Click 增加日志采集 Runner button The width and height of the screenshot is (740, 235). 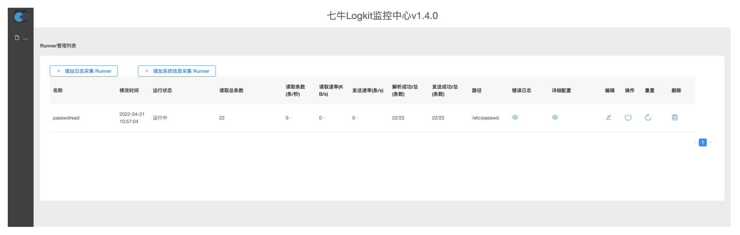point(84,71)
